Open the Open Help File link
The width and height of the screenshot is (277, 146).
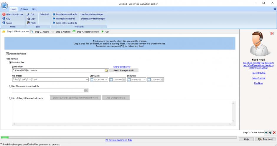258,73
